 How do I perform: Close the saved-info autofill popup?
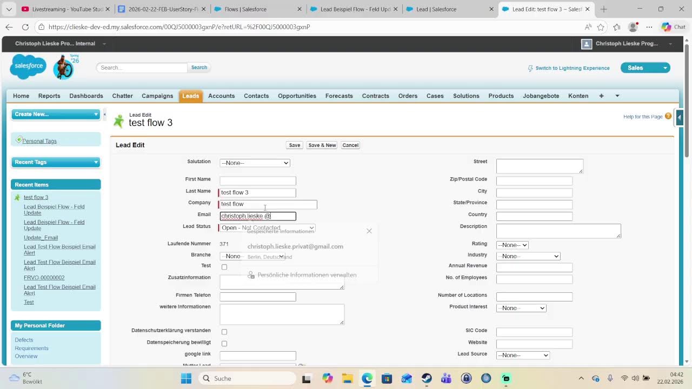369,231
